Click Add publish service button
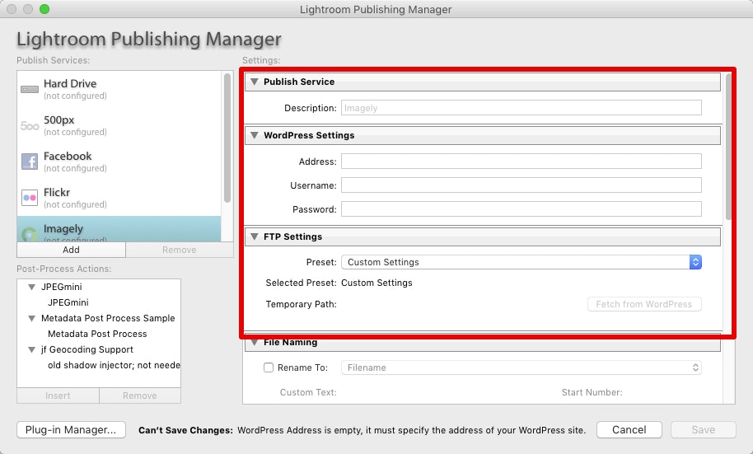 coord(71,250)
